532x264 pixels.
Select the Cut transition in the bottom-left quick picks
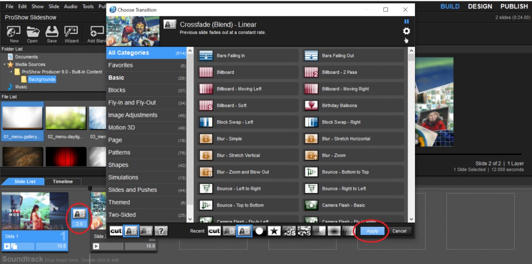(x=116, y=231)
